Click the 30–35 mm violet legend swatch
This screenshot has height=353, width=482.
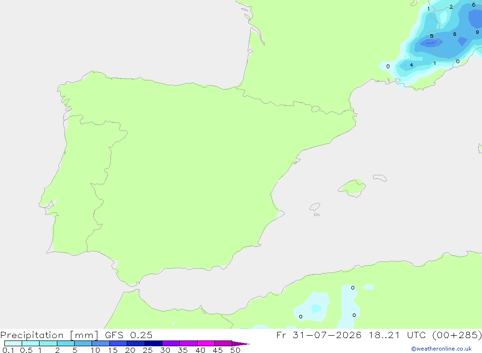[x=171, y=343]
